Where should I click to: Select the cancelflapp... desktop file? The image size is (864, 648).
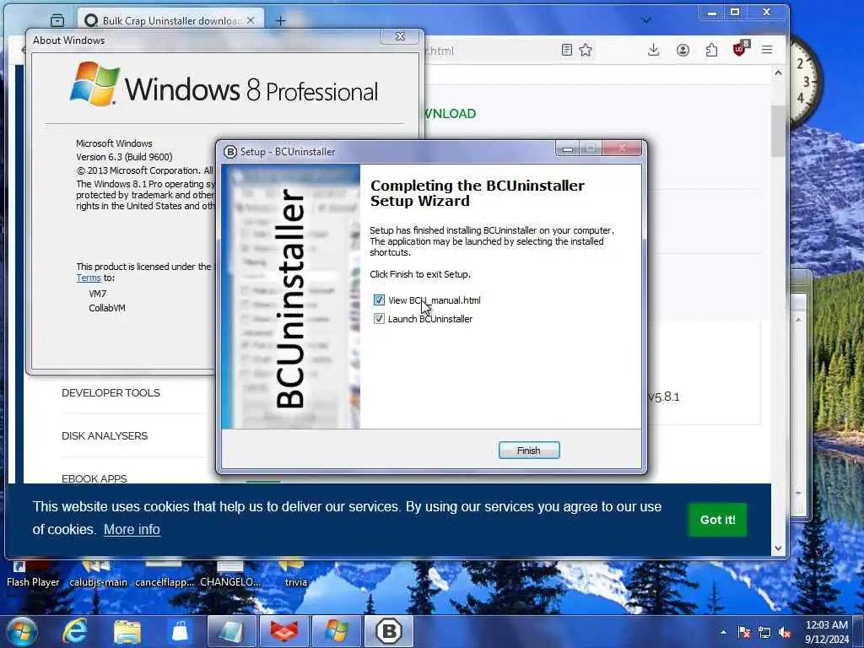(165, 574)
